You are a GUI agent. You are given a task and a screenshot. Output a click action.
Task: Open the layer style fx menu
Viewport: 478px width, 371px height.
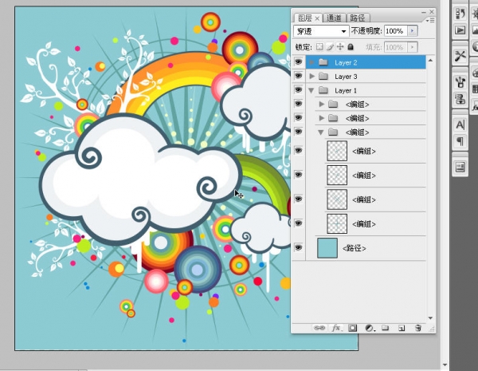point(336,328)
